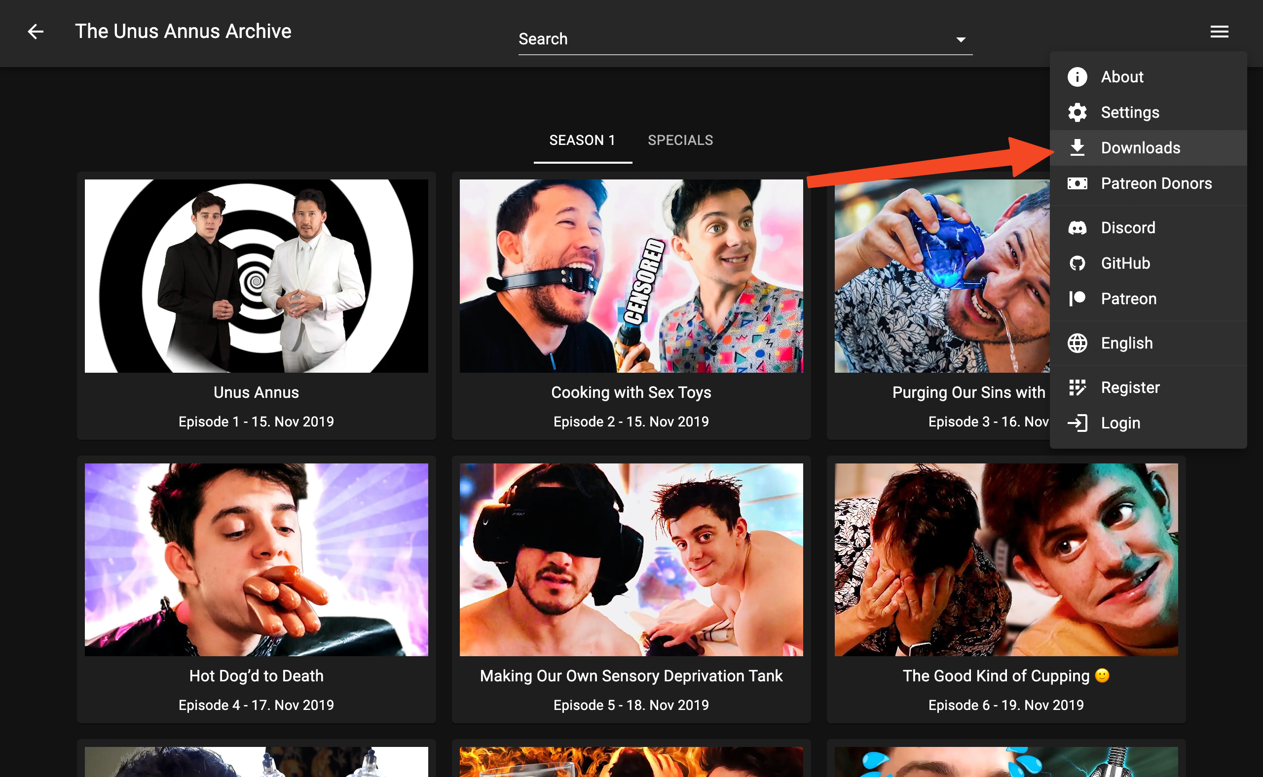
Task: Click the Unus Annus episode thumbnail
Action: click(256, 276)
